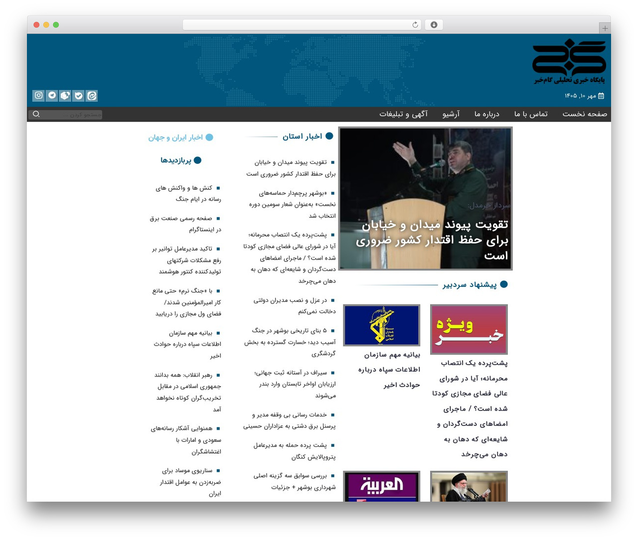
Task: Open درباره ما menu item
Action: (487, 114)
